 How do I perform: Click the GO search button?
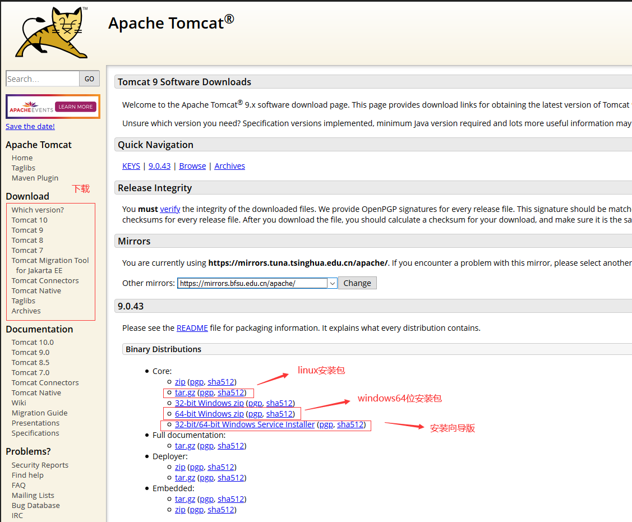pyautogui.click(x=90, y=78)
